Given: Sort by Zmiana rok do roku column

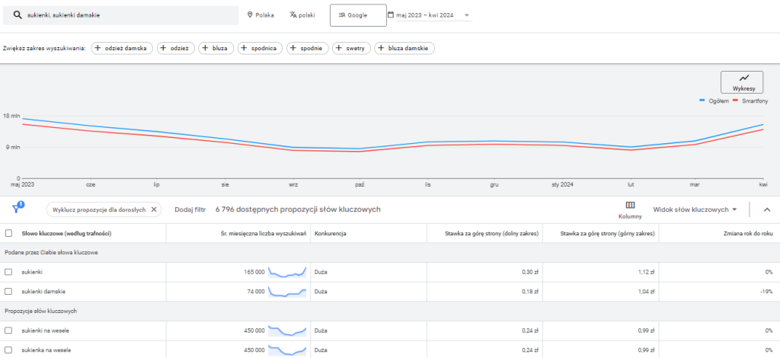Looking at the screenshot, I should coord(746,233).
